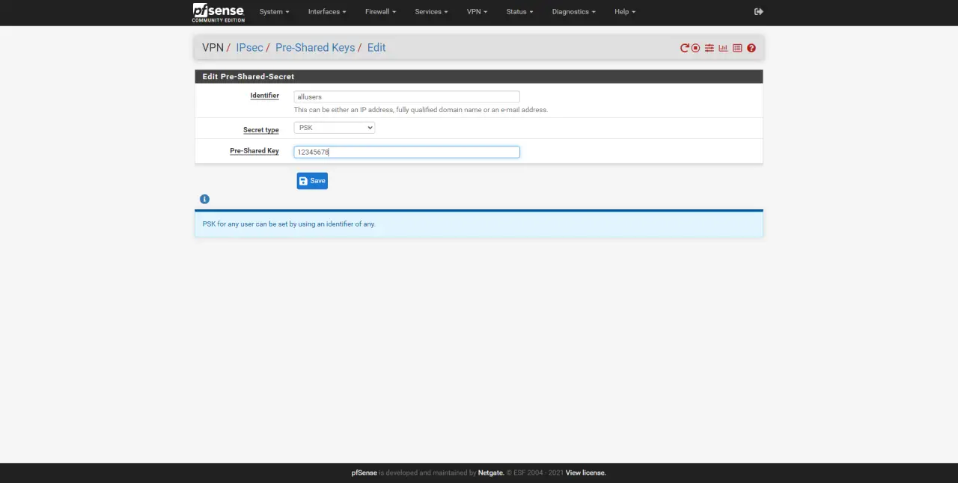Open related log entries icon

(x=737, y=48)
